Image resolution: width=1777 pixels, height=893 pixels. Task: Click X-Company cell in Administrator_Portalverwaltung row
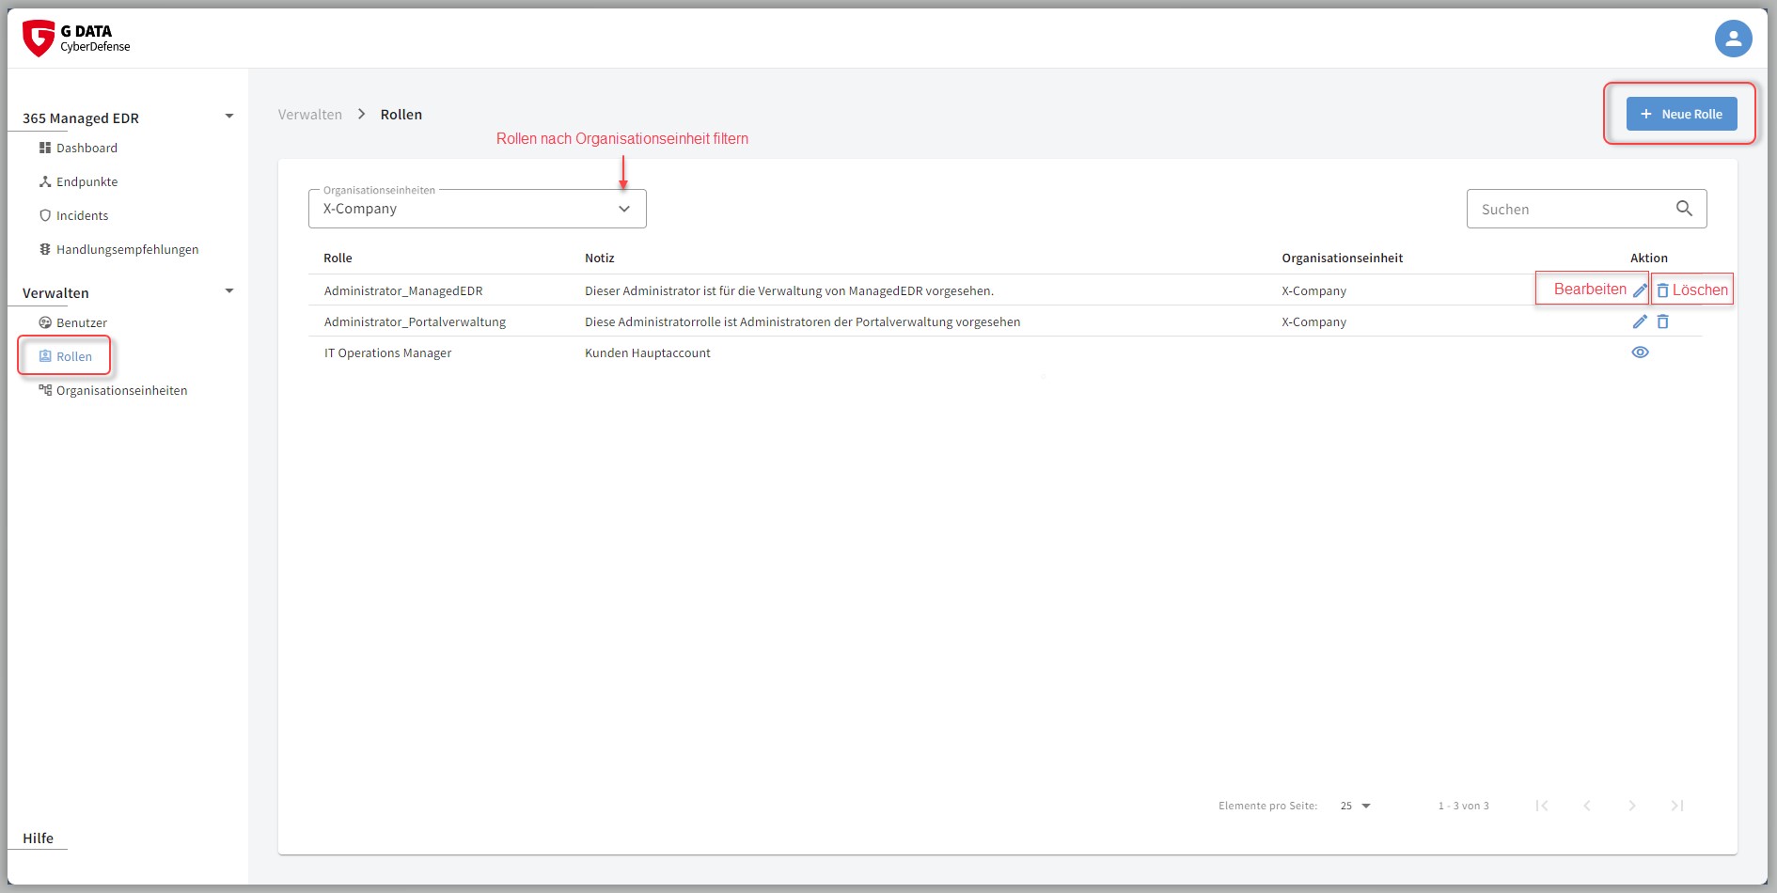(x=1313, y=322)
